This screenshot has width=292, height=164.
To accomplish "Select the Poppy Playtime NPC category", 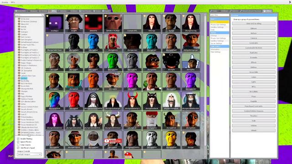I will point(26,97).
